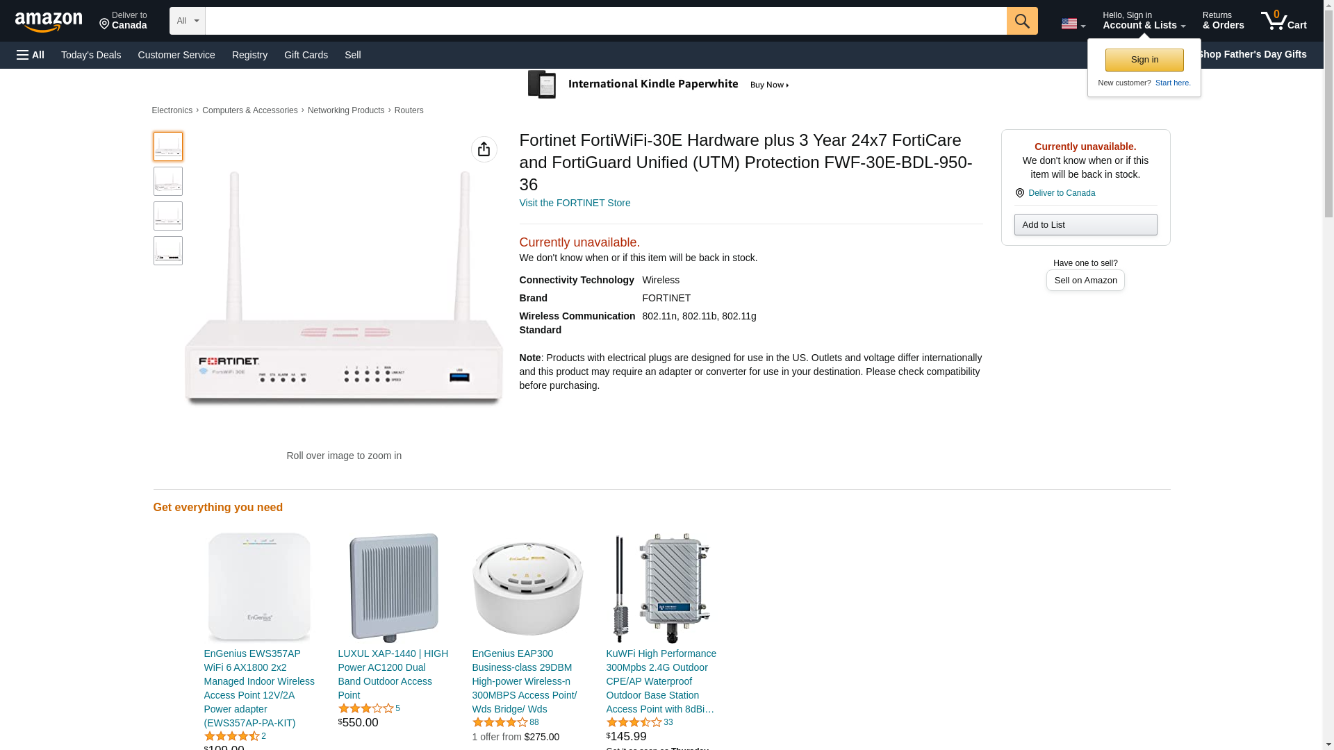Click the Sell on Amazon button
Viewport: 1334px width, 750px height.
[1085, 281]
